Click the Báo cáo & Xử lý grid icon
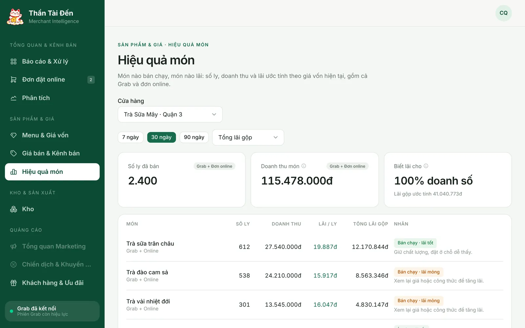The height and width of the screenshot is (328, 525). pyautogui.click(x=13, y=61)
